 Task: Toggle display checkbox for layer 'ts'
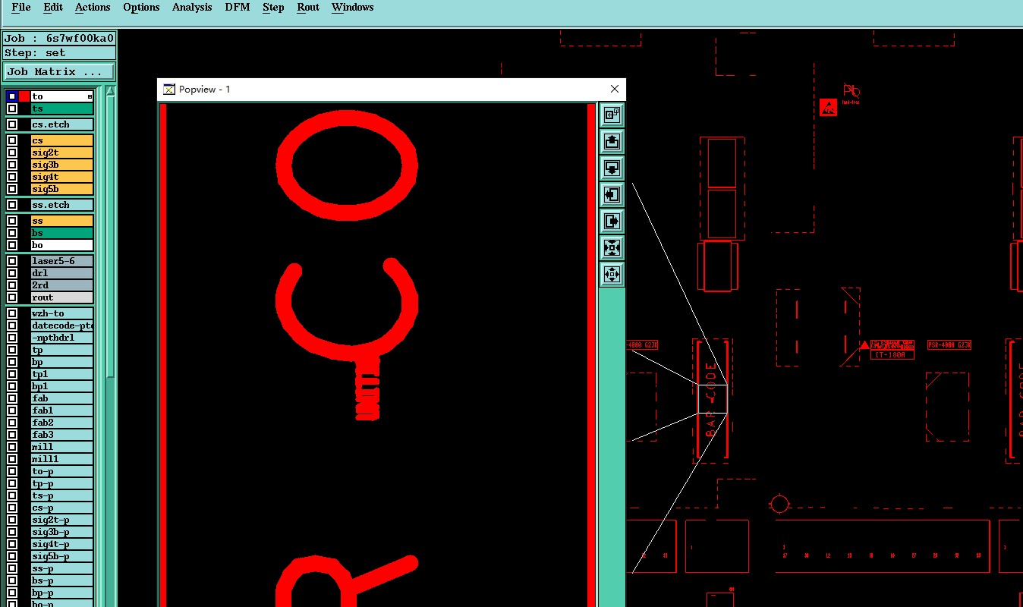point(12,109)
